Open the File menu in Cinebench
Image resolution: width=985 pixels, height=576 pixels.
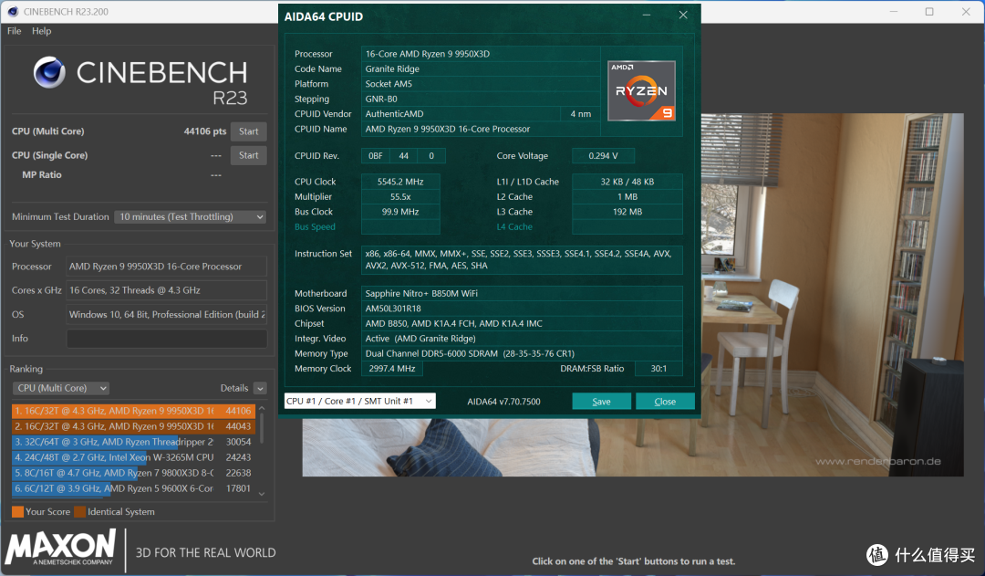point(14,31)
